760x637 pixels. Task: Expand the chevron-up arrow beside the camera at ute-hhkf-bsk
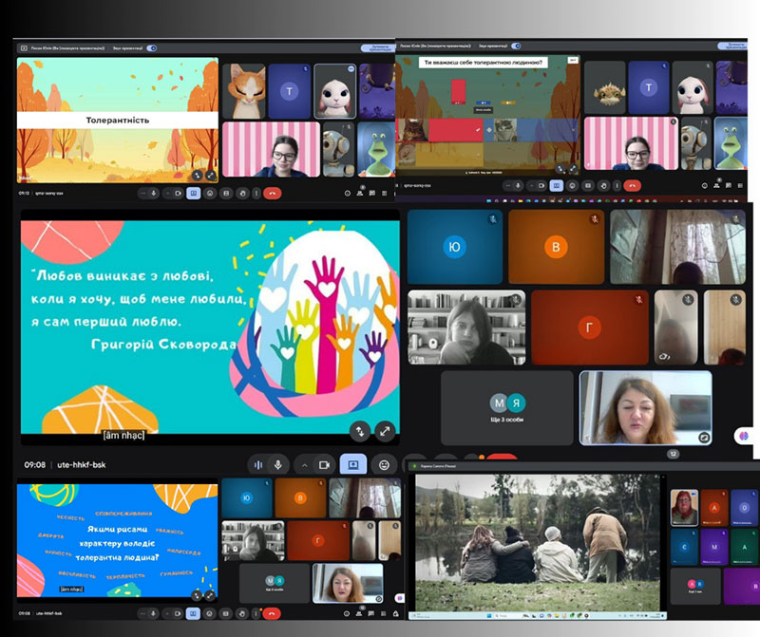pos(304,465)
